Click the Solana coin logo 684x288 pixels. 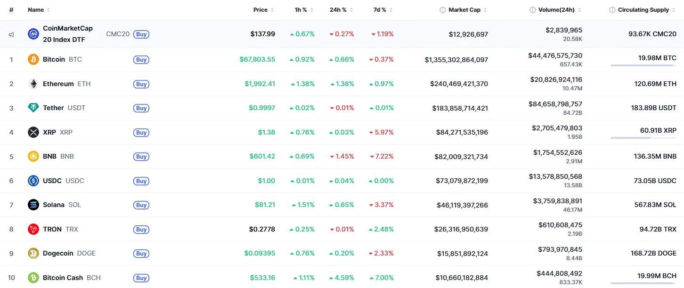click(33, 205)
